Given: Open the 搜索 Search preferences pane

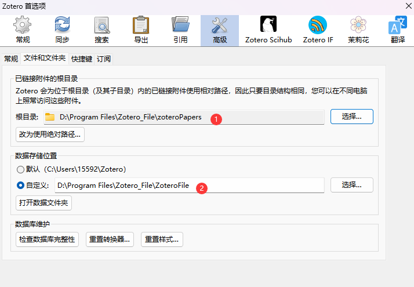Looking at the screenshot, I should 101,30.
